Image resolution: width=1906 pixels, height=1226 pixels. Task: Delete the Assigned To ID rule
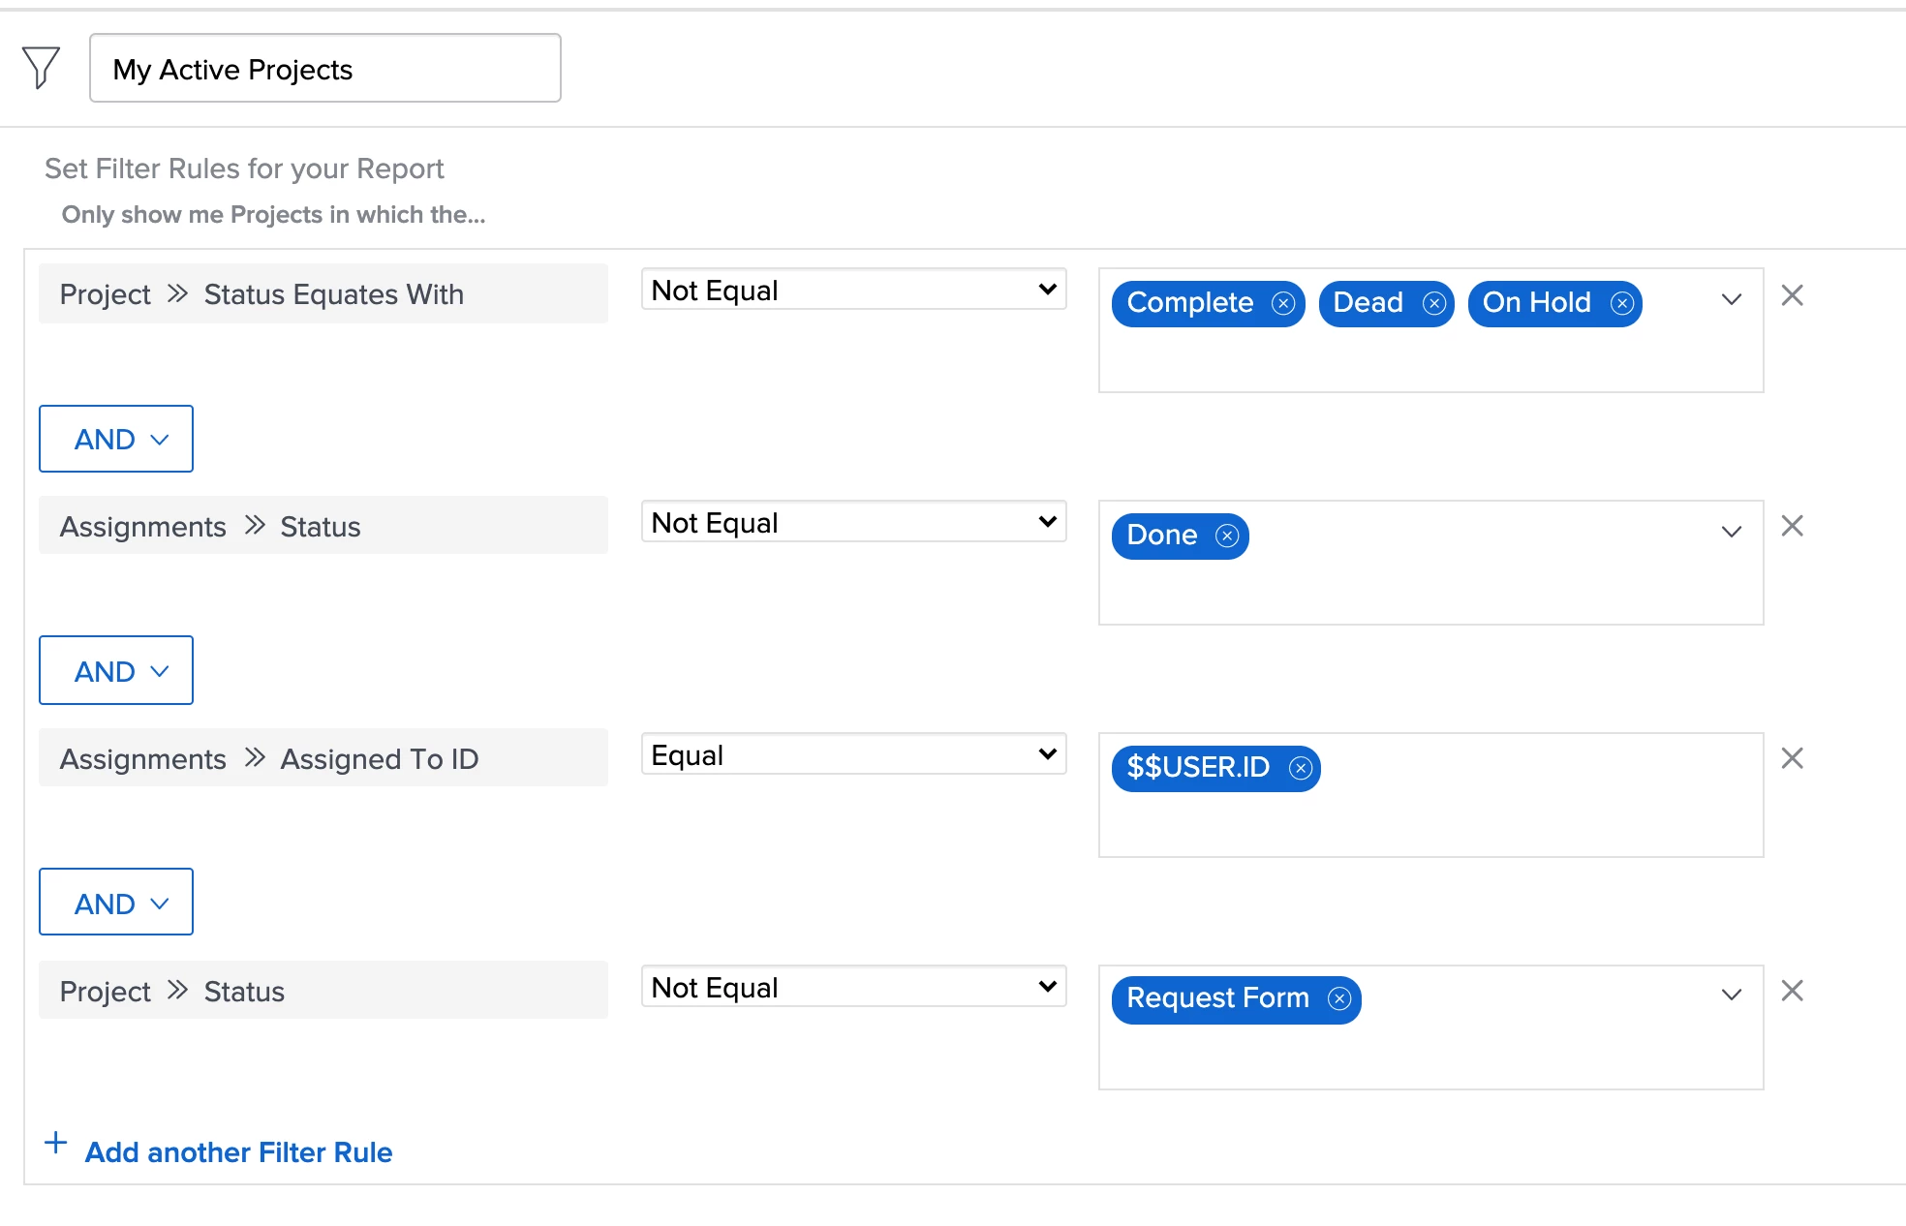click(1792, 758)
